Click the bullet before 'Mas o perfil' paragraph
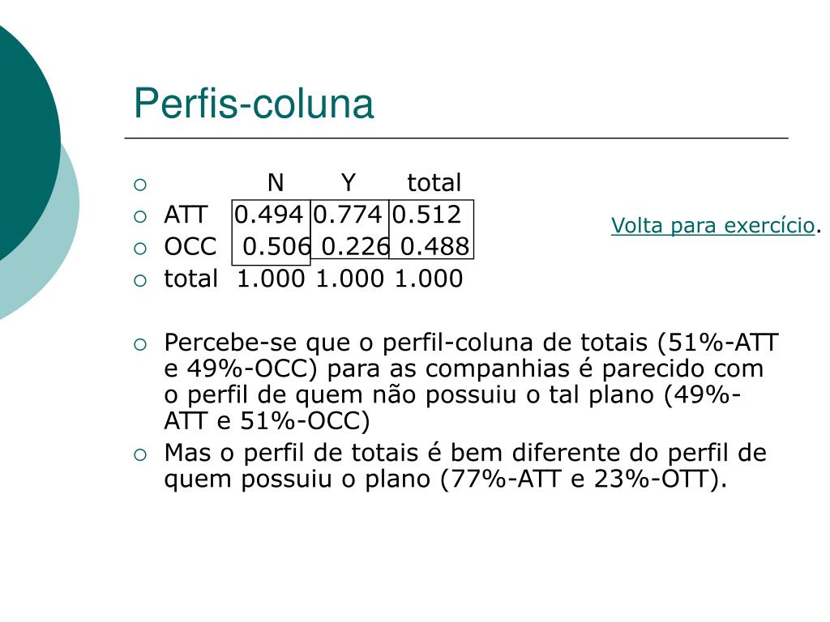The image size is (830, 622). pyautogui.click(x=140, y=455)
